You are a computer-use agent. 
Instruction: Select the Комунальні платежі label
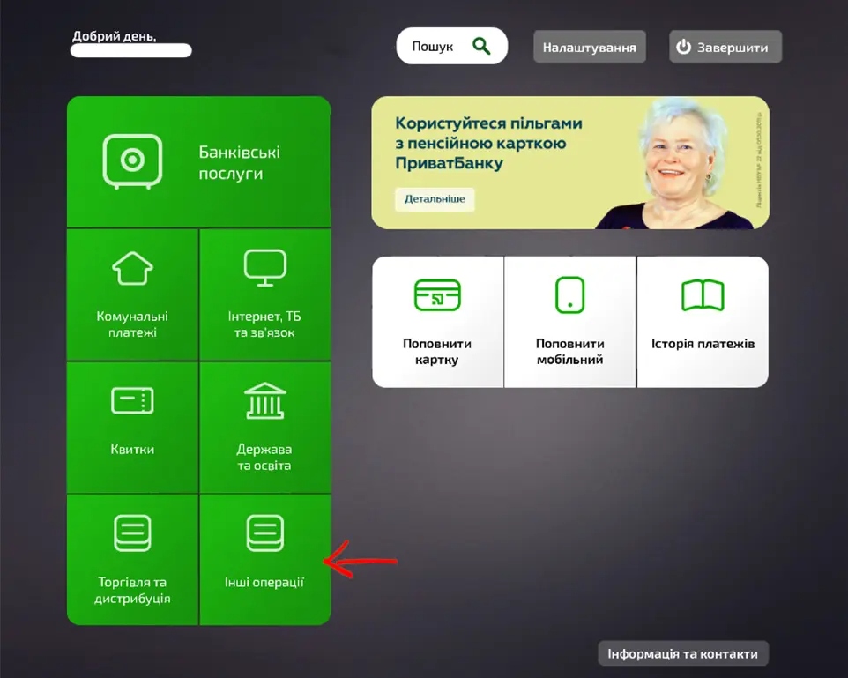[x=132, y=324]
